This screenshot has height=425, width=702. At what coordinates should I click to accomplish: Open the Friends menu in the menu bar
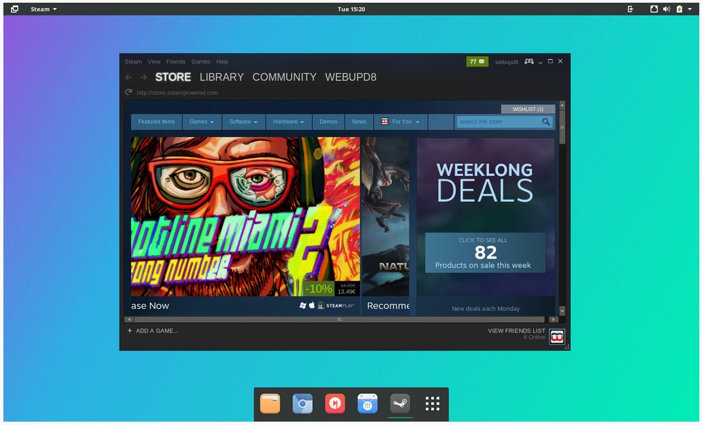point(176,61)
